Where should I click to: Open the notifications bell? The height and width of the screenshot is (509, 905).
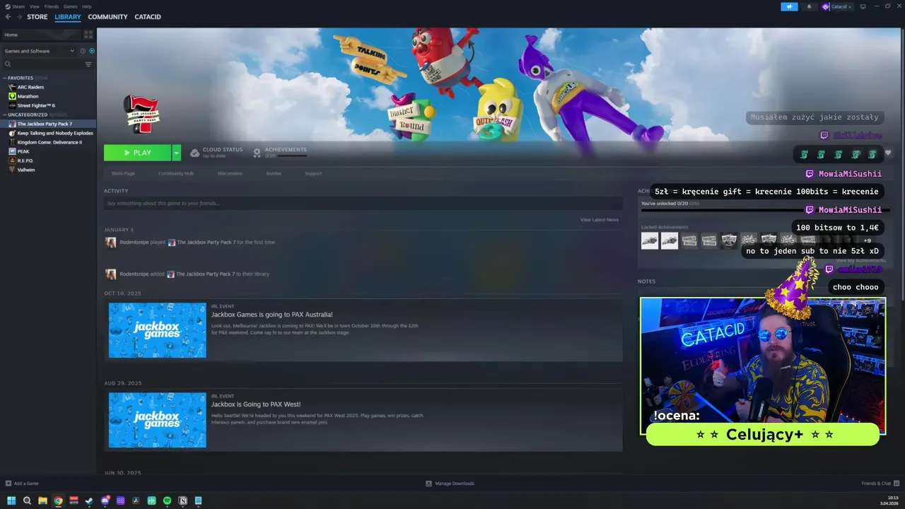tap(810, 6)
